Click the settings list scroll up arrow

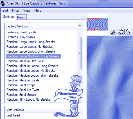tap(80, 25)
